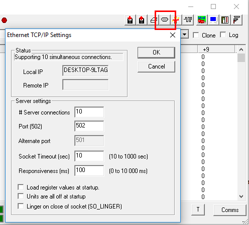Click the red circle status indicator

(4, 20)
